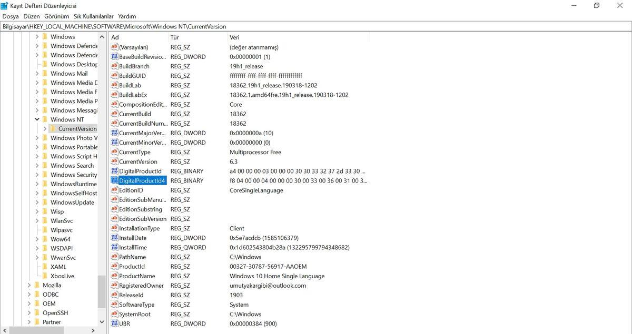This screenshot has width=632, height=334.
Task: Select Windows Search in the tree
Action: click(x=72, y=165)
